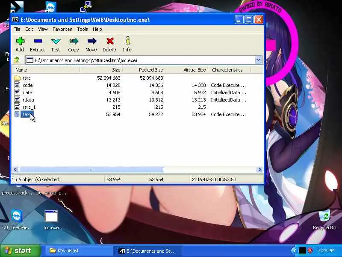Sort by Size column header
342x257 pixels.
click(x=101, y=70)
